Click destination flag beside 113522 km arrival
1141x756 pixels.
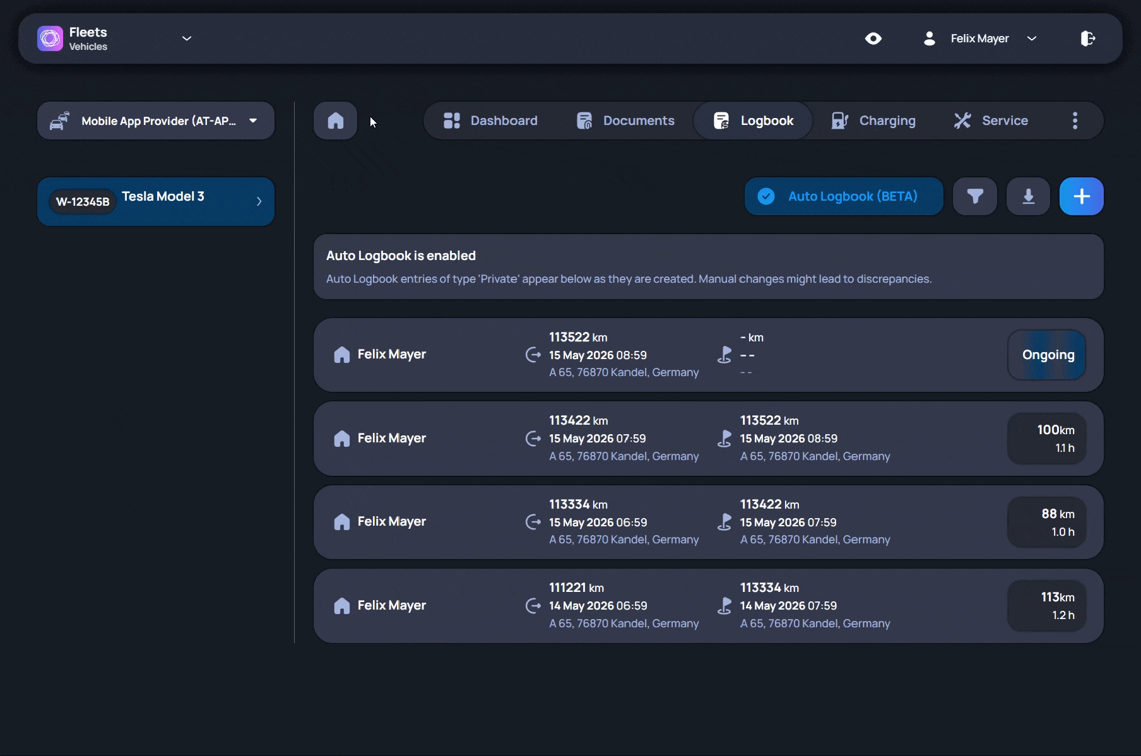point(724,439)
